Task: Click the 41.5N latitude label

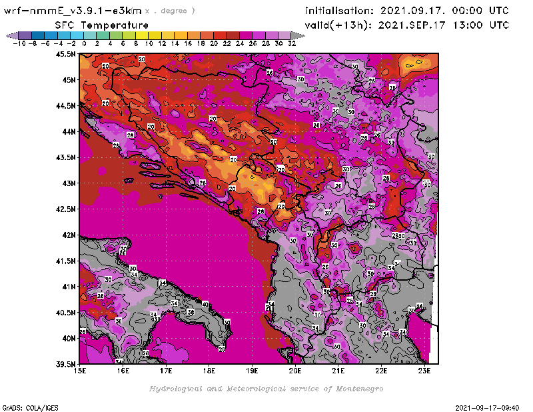Action: point(65,261)
